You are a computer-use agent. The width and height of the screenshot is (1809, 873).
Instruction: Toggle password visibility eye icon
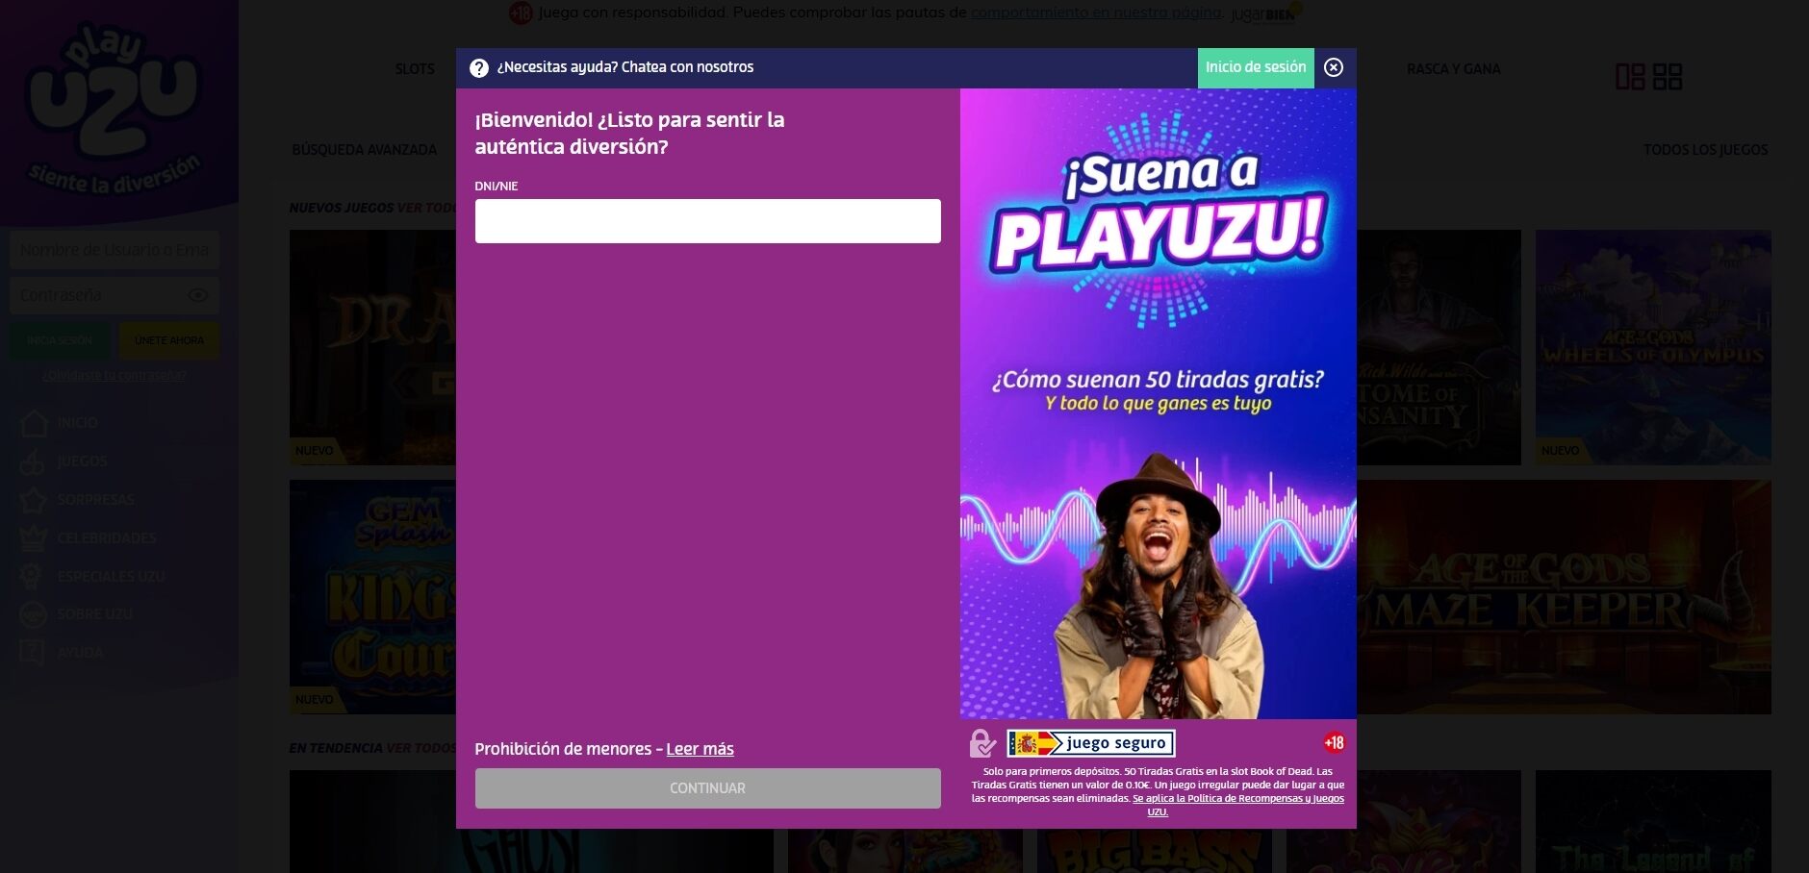coord(198,295)
